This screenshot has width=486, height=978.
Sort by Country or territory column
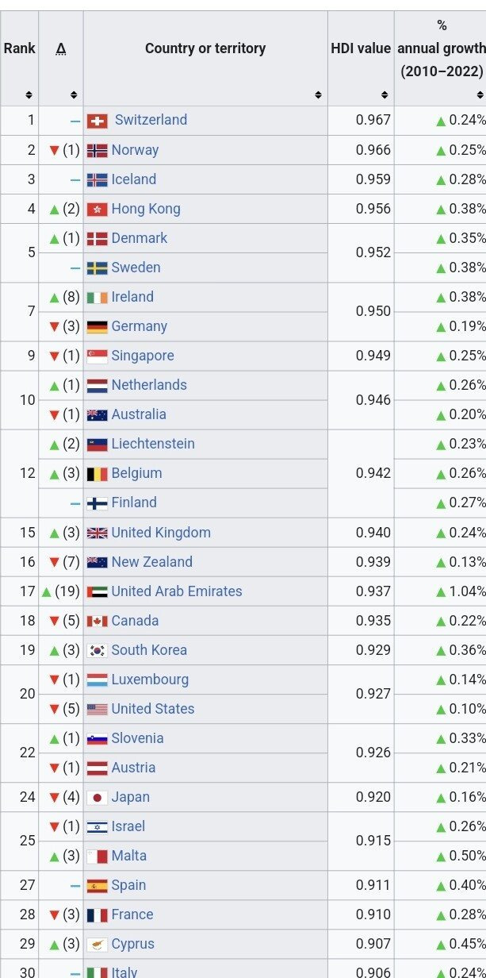pos(318,95)
